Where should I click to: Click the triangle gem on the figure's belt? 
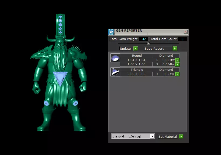(x=60, y=78)
